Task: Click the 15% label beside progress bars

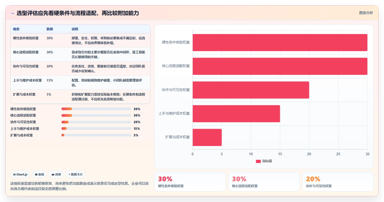Action: point(137,129)
